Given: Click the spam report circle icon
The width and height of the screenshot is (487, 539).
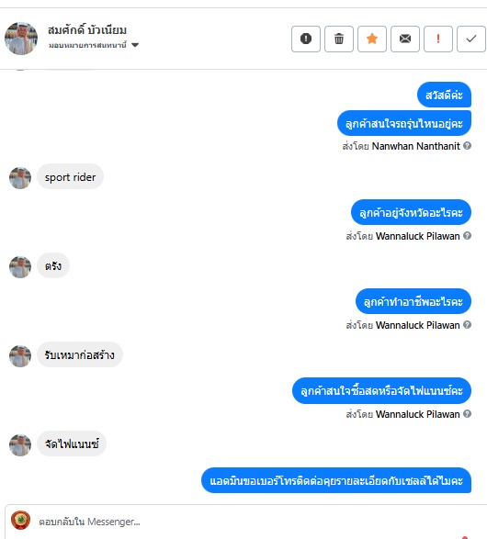Looking at the screenshot, I should 306,39.
